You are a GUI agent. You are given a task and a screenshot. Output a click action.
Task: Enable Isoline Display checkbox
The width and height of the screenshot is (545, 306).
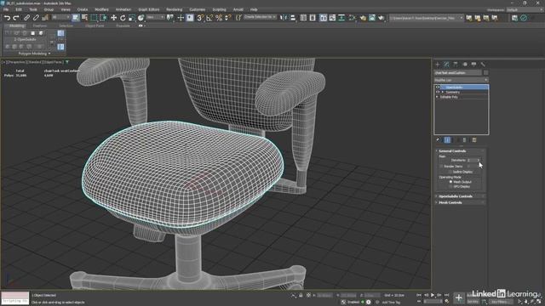point(450,172)
